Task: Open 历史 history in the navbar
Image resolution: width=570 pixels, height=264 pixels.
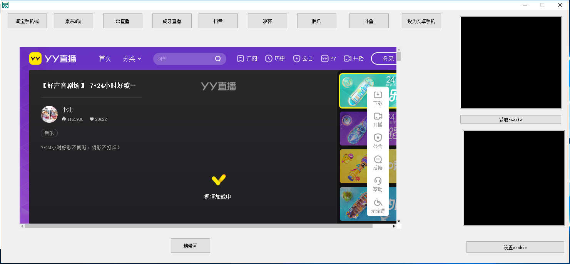Action: click(275, 58)
